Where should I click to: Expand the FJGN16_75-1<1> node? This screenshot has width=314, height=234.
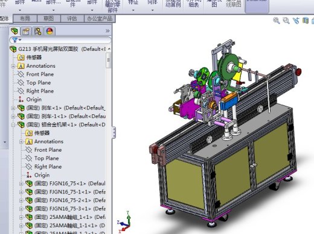[x=21, y=192]
